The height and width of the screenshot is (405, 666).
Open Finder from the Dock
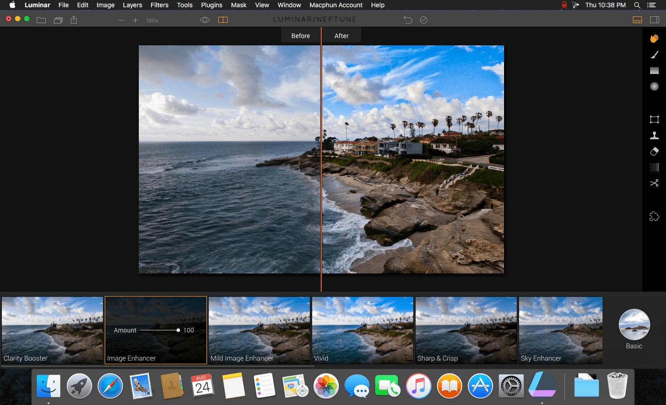click(x=49, y=386)
